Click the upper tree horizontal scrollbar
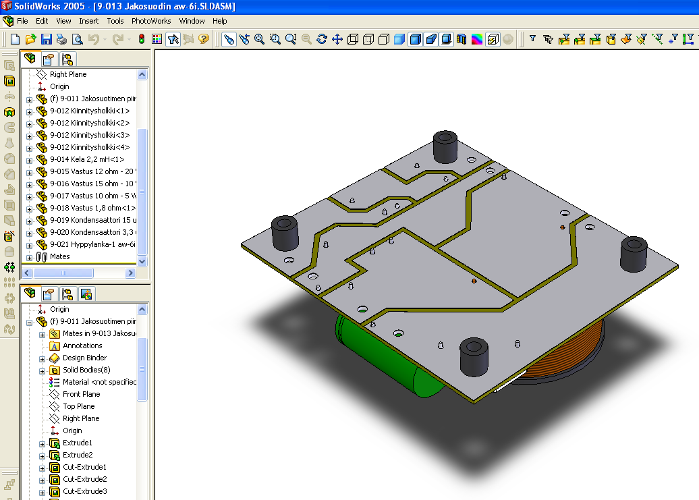This screenshot has width=699, height=500. pos(63,273)
